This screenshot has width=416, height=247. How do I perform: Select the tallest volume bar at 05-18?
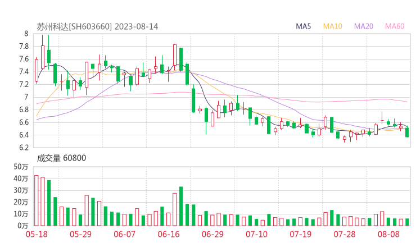click(37, 200)
